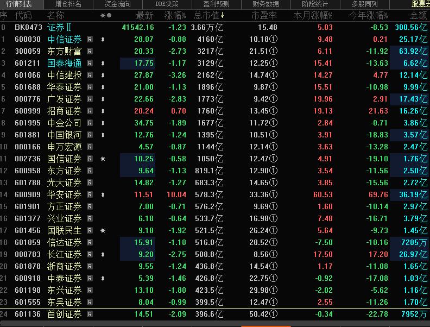
Task: Select the DDE决策 tab
Action: click(167, 4)
